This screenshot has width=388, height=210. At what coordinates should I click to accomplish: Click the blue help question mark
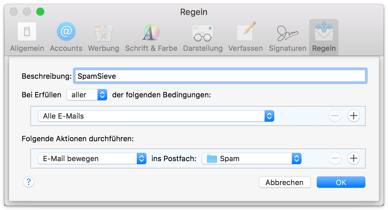point(29,182)
